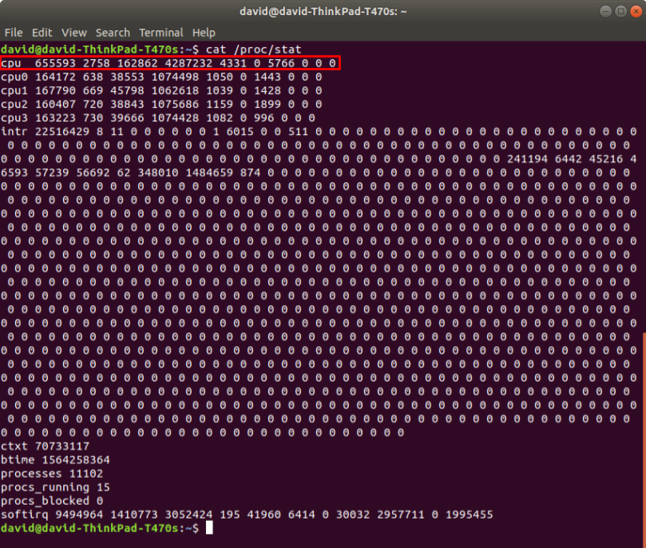Click the btime 1564258364 line
Image resolution: width=646 pixels, height=548 pixels.
(x=55, y=460)
